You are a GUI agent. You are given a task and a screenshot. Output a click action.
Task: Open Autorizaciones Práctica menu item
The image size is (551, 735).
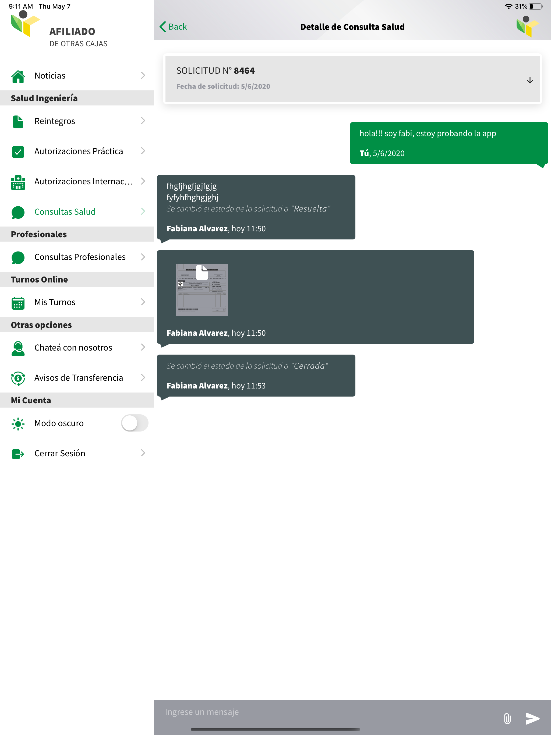77,151
